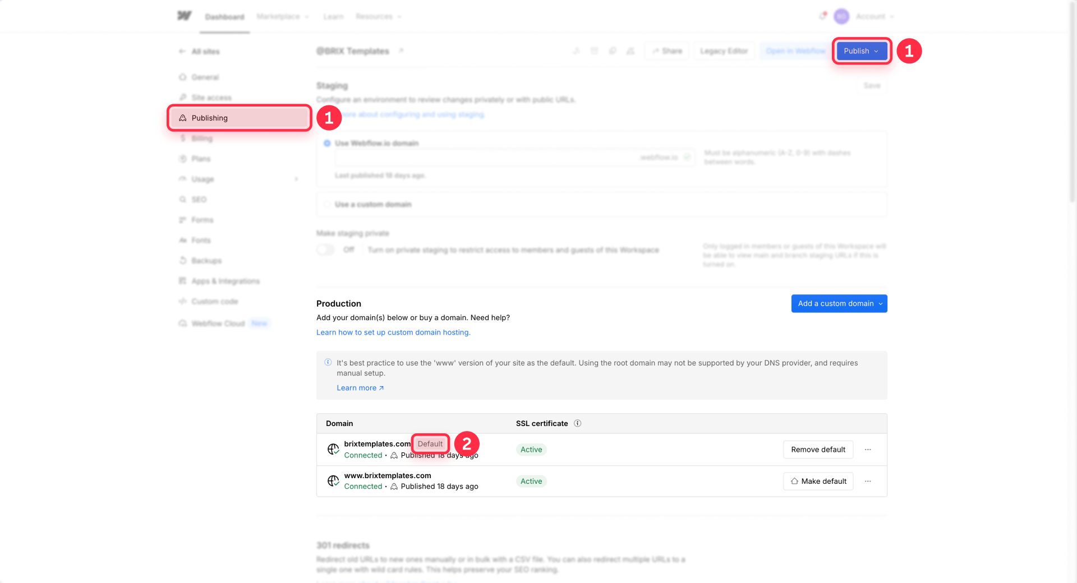The image size is (1077, 583).
Task: Click the Active SSL badge for www.brixtemplates.com
Action: point(531,481)
